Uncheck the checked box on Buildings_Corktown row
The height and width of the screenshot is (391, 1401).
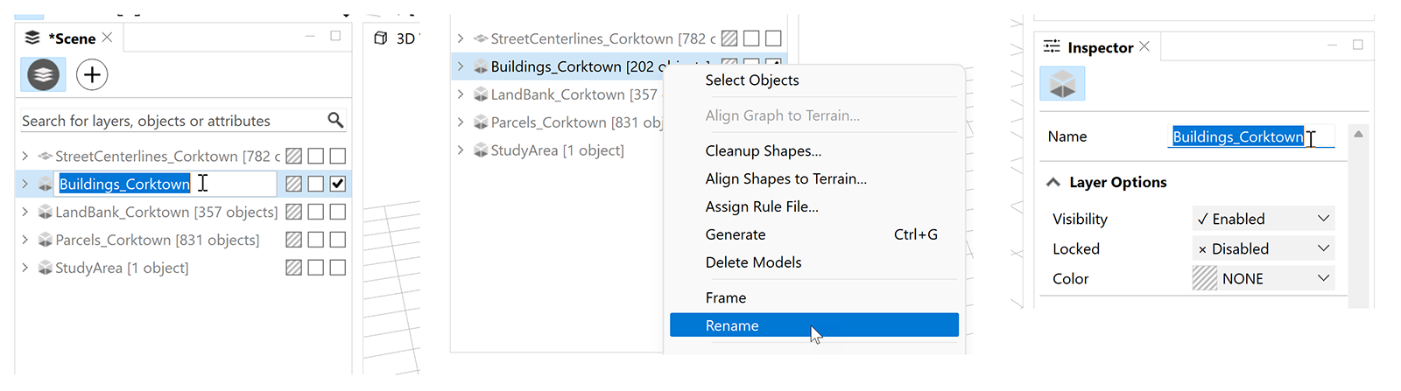[x=338, y=184]
